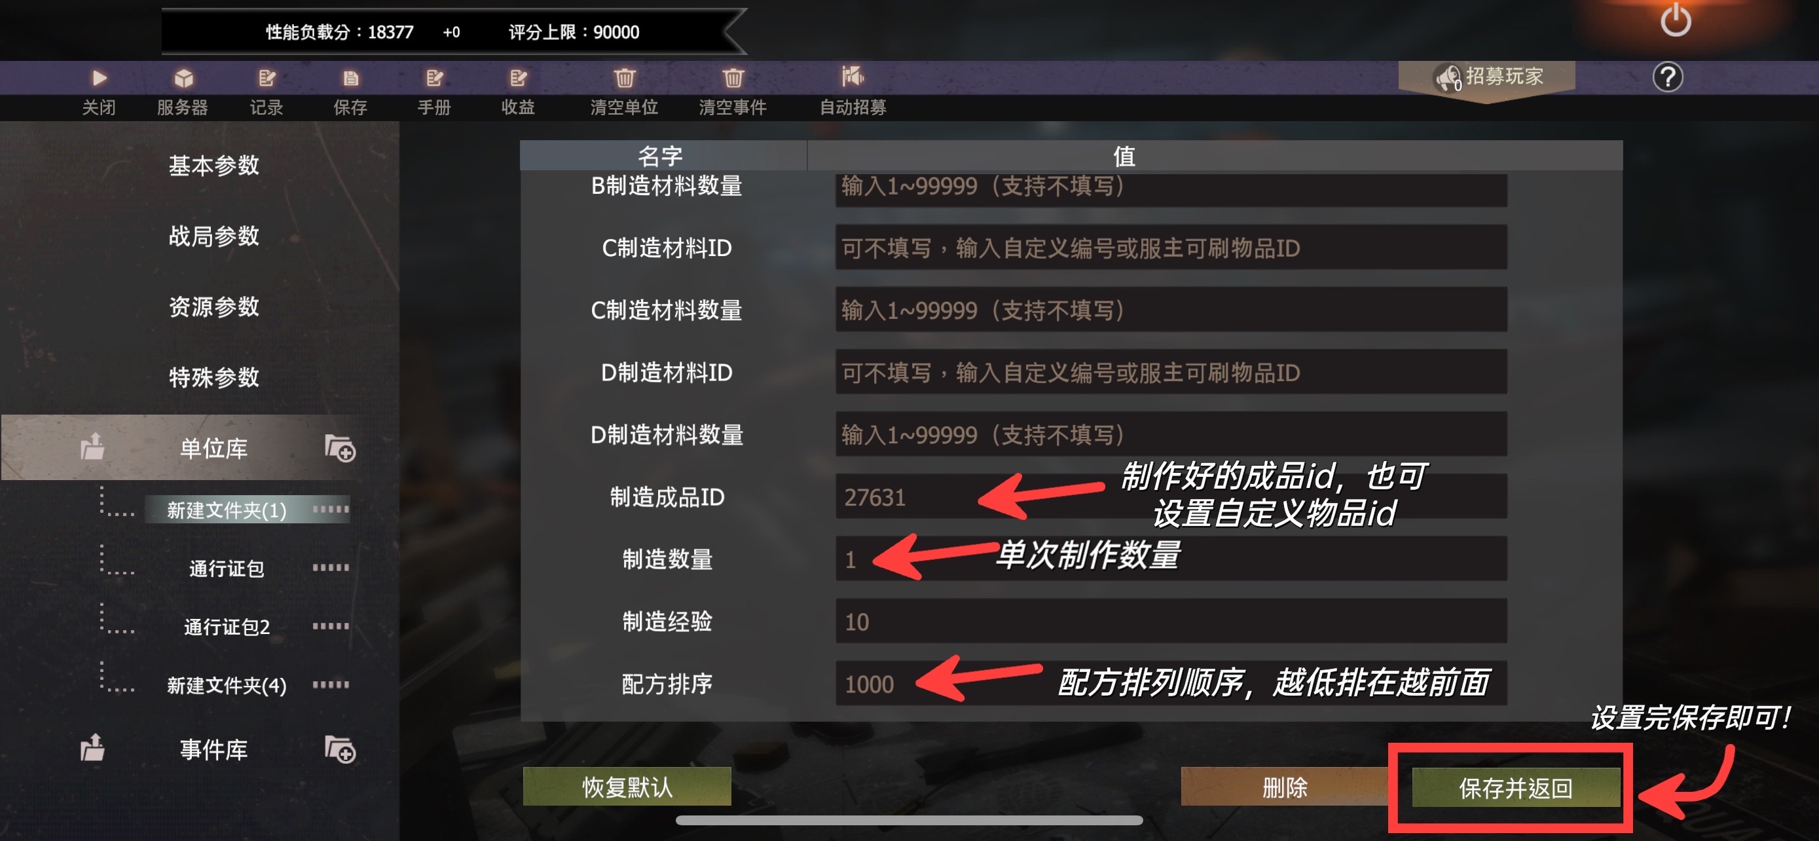Click the 服务器 cube icon
The image size is (1819, 841).
183,78
